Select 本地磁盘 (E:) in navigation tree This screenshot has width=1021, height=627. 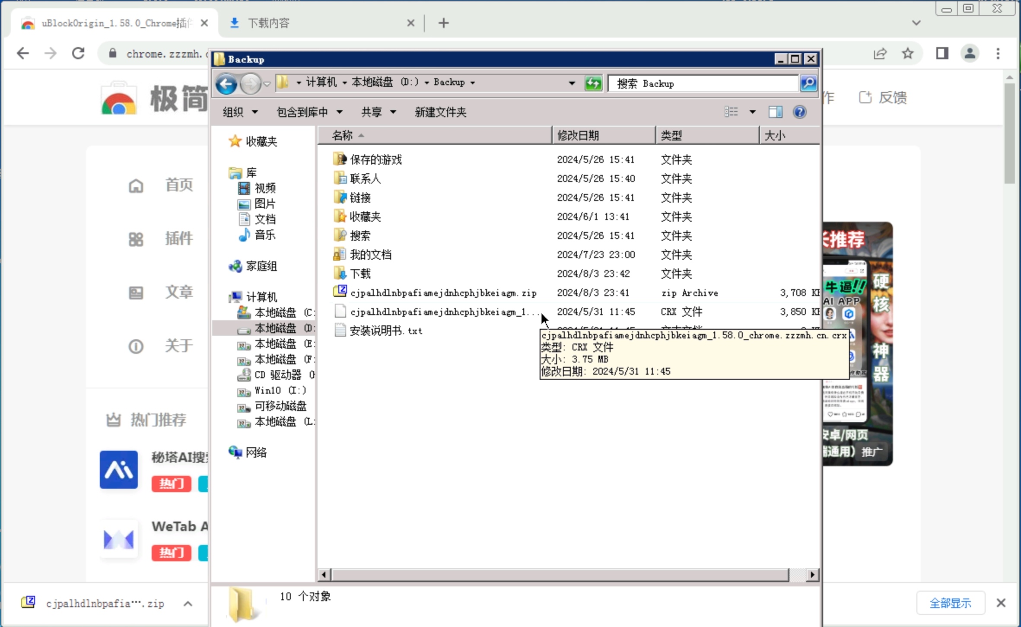[x=275, y=344]
